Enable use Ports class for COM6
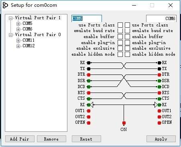Viewport: 181px width, 147px height. click(x=127, y=25)
